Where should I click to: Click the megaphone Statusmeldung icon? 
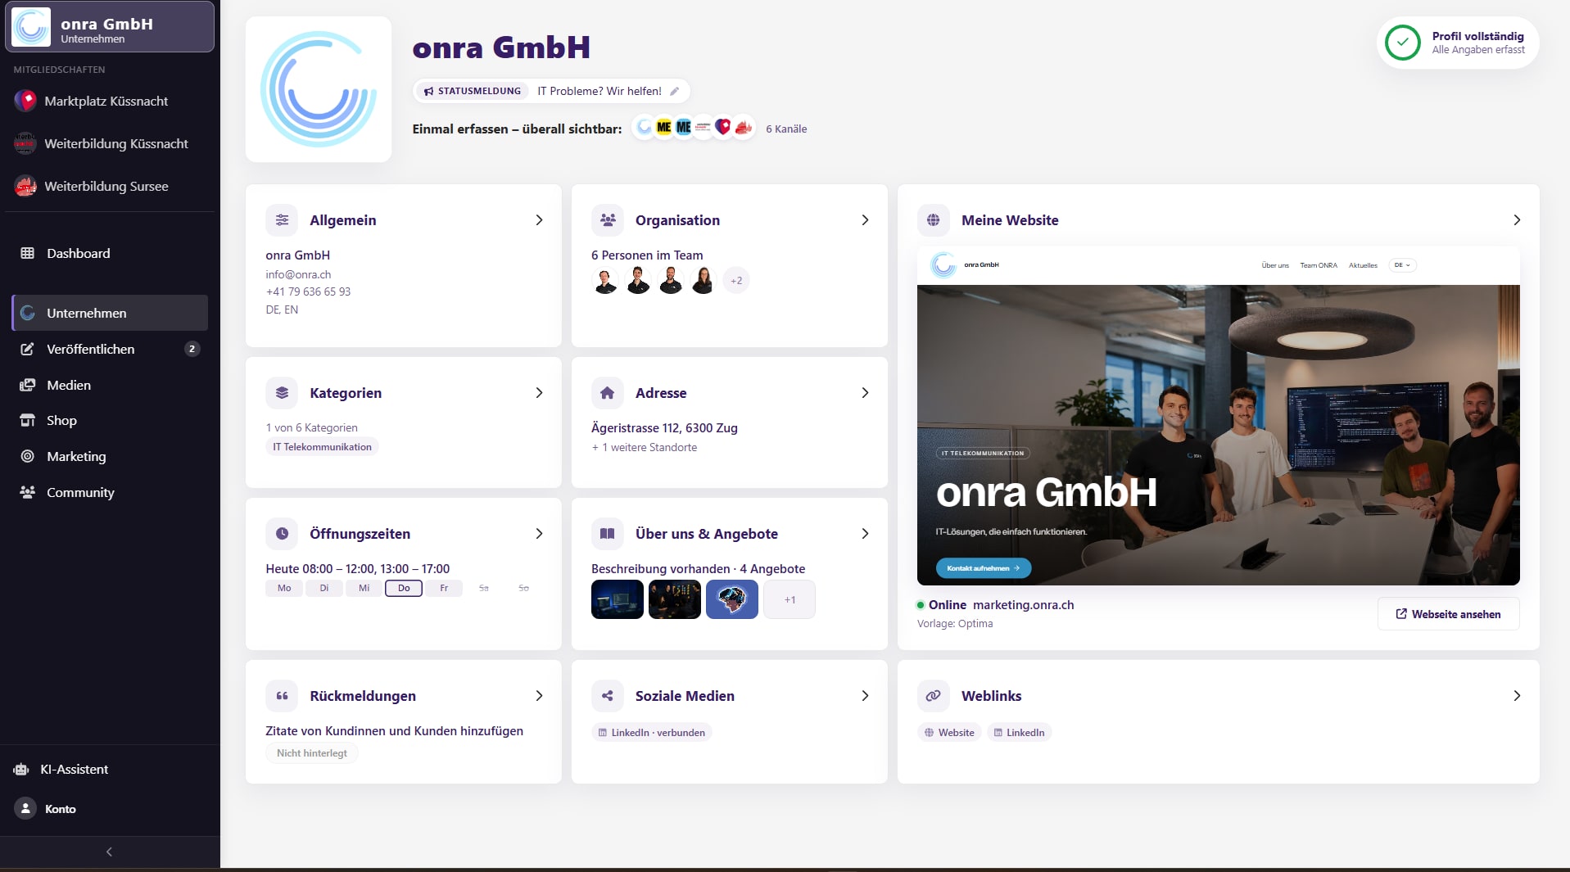point(428,91)
